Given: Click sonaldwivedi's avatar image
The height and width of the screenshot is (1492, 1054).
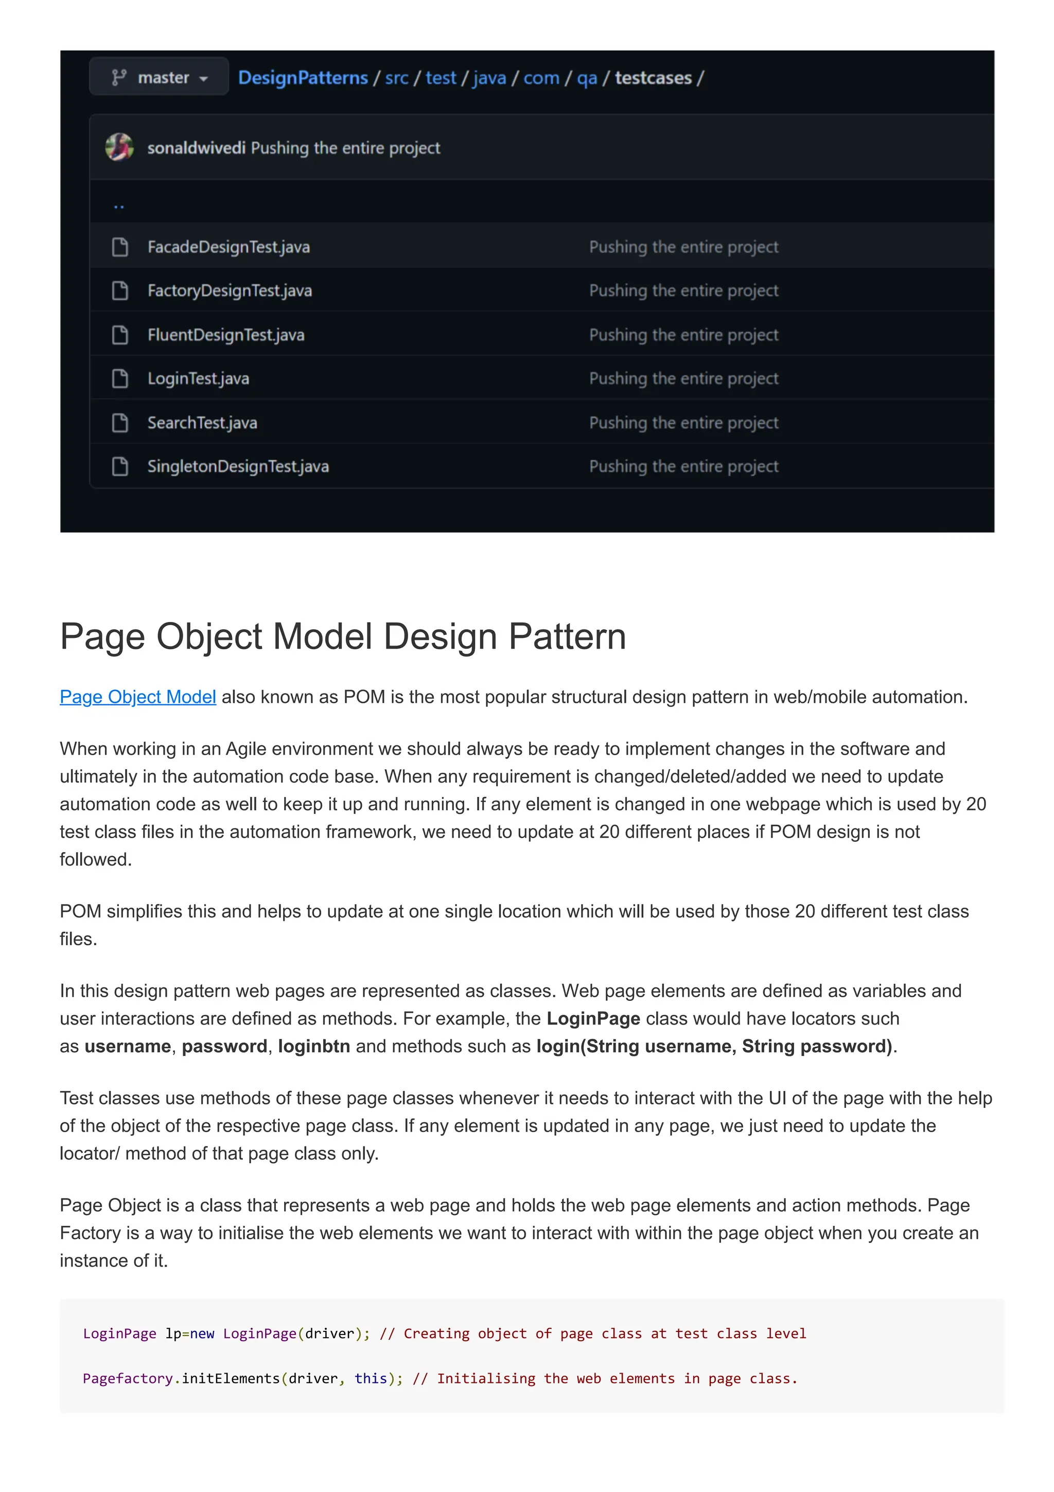Looking at the screenshot, I should click(119, 147).
